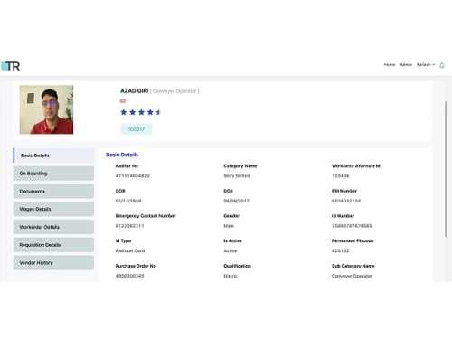Click the Aadhar No field label

[x=127, y=166]
